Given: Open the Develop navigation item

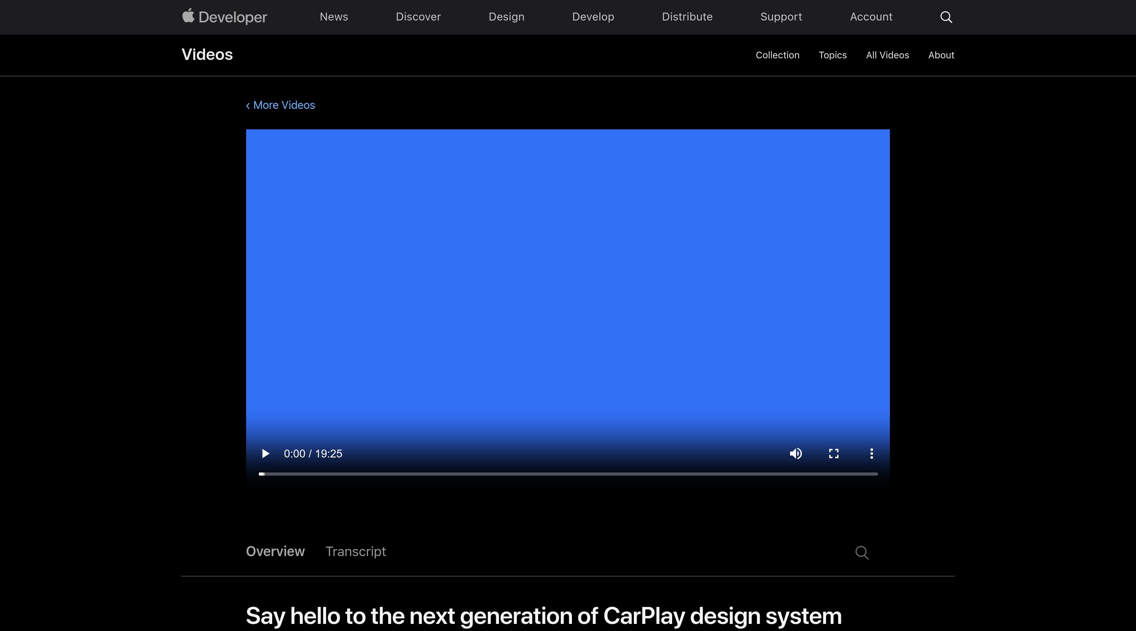Looking at the screenshot, I should coord(593,17).
